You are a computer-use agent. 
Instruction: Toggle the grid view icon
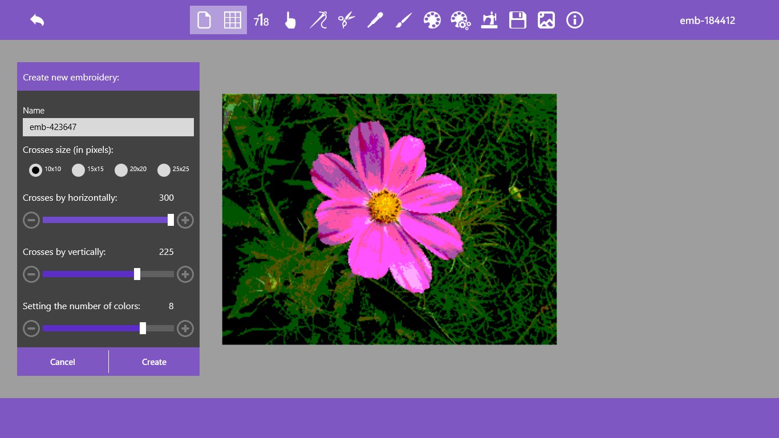(233, 21)
